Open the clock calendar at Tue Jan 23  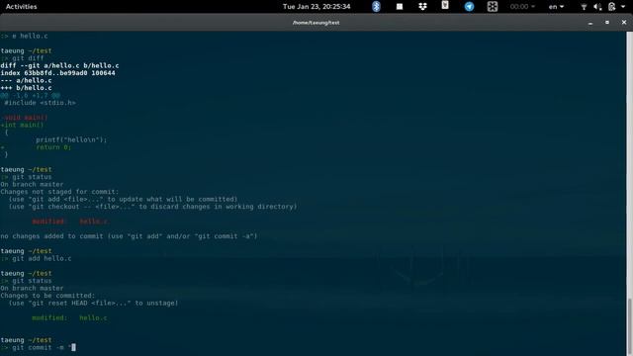click(316, 7)
